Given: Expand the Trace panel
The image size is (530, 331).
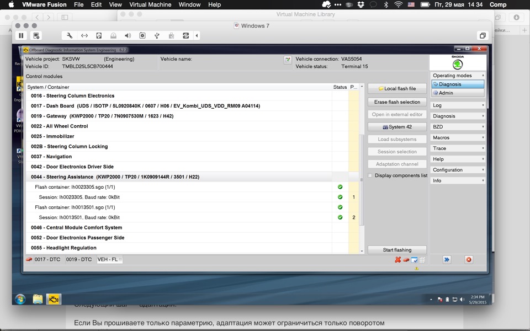Looking at the screenshot, I should pos(458,148).
